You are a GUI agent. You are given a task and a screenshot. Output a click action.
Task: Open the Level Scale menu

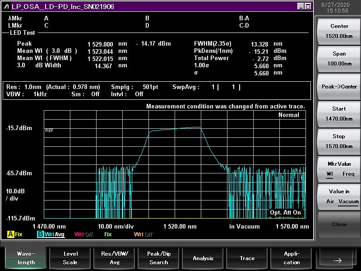pyautogui.click(x=70, y=258)
